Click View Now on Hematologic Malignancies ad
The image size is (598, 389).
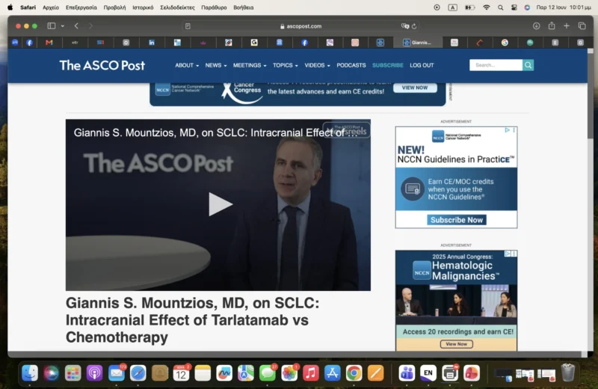tap(457, 344)
